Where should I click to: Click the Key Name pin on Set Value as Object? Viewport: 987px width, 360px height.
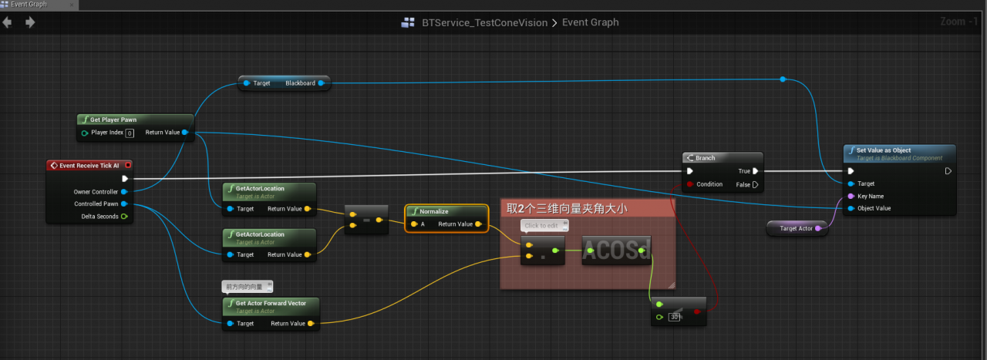point(851,196)
